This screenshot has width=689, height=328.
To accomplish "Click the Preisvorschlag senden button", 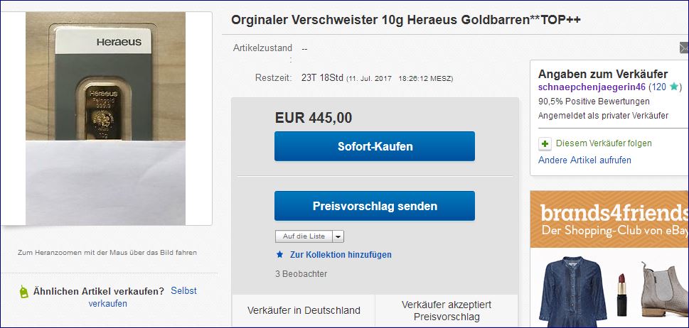I will point(375,206).
